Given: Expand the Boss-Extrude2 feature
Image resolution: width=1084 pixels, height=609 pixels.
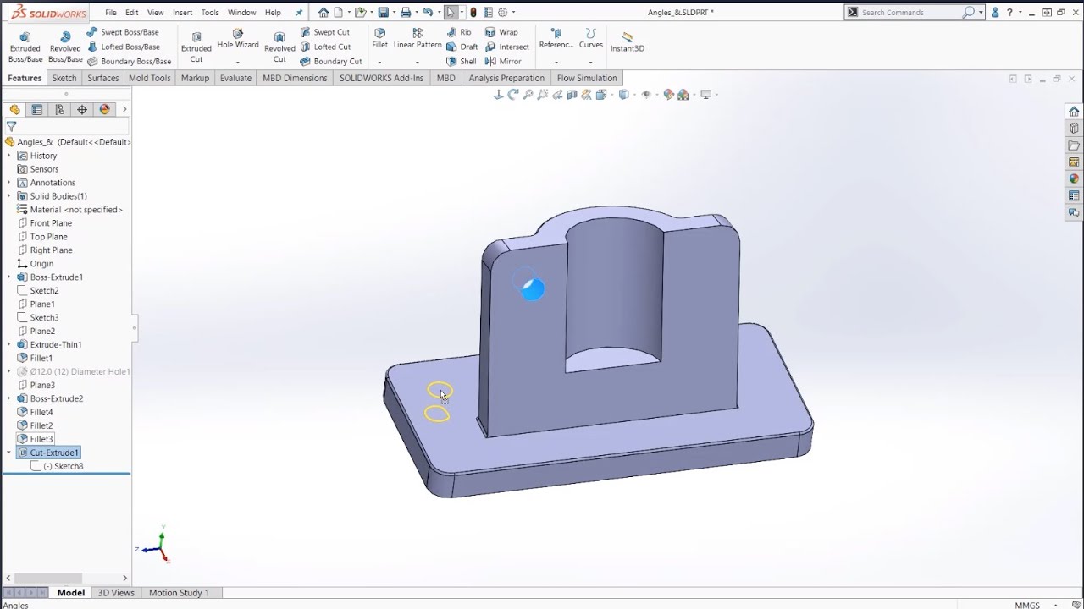Looking at the screenshot, I should [9, 398].
